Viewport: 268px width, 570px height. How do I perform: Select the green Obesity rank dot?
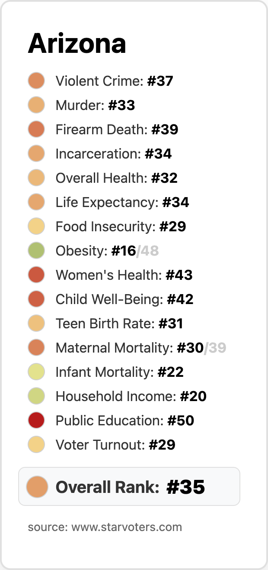tap(36, 251)
